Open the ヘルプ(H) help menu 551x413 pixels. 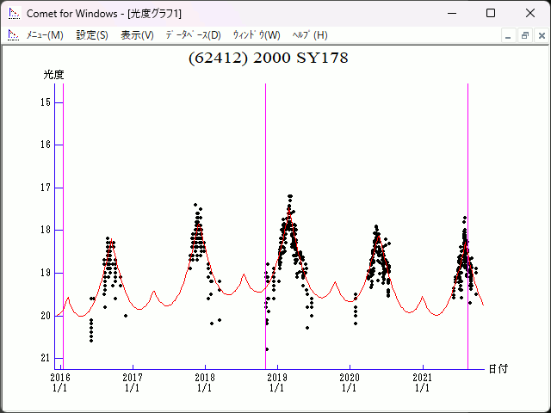coord(310,35)
